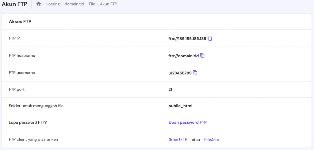Navigate to File in the breadcrumb
The width and height of the screenshot is (314, 150).
click(x=92, y=4)
